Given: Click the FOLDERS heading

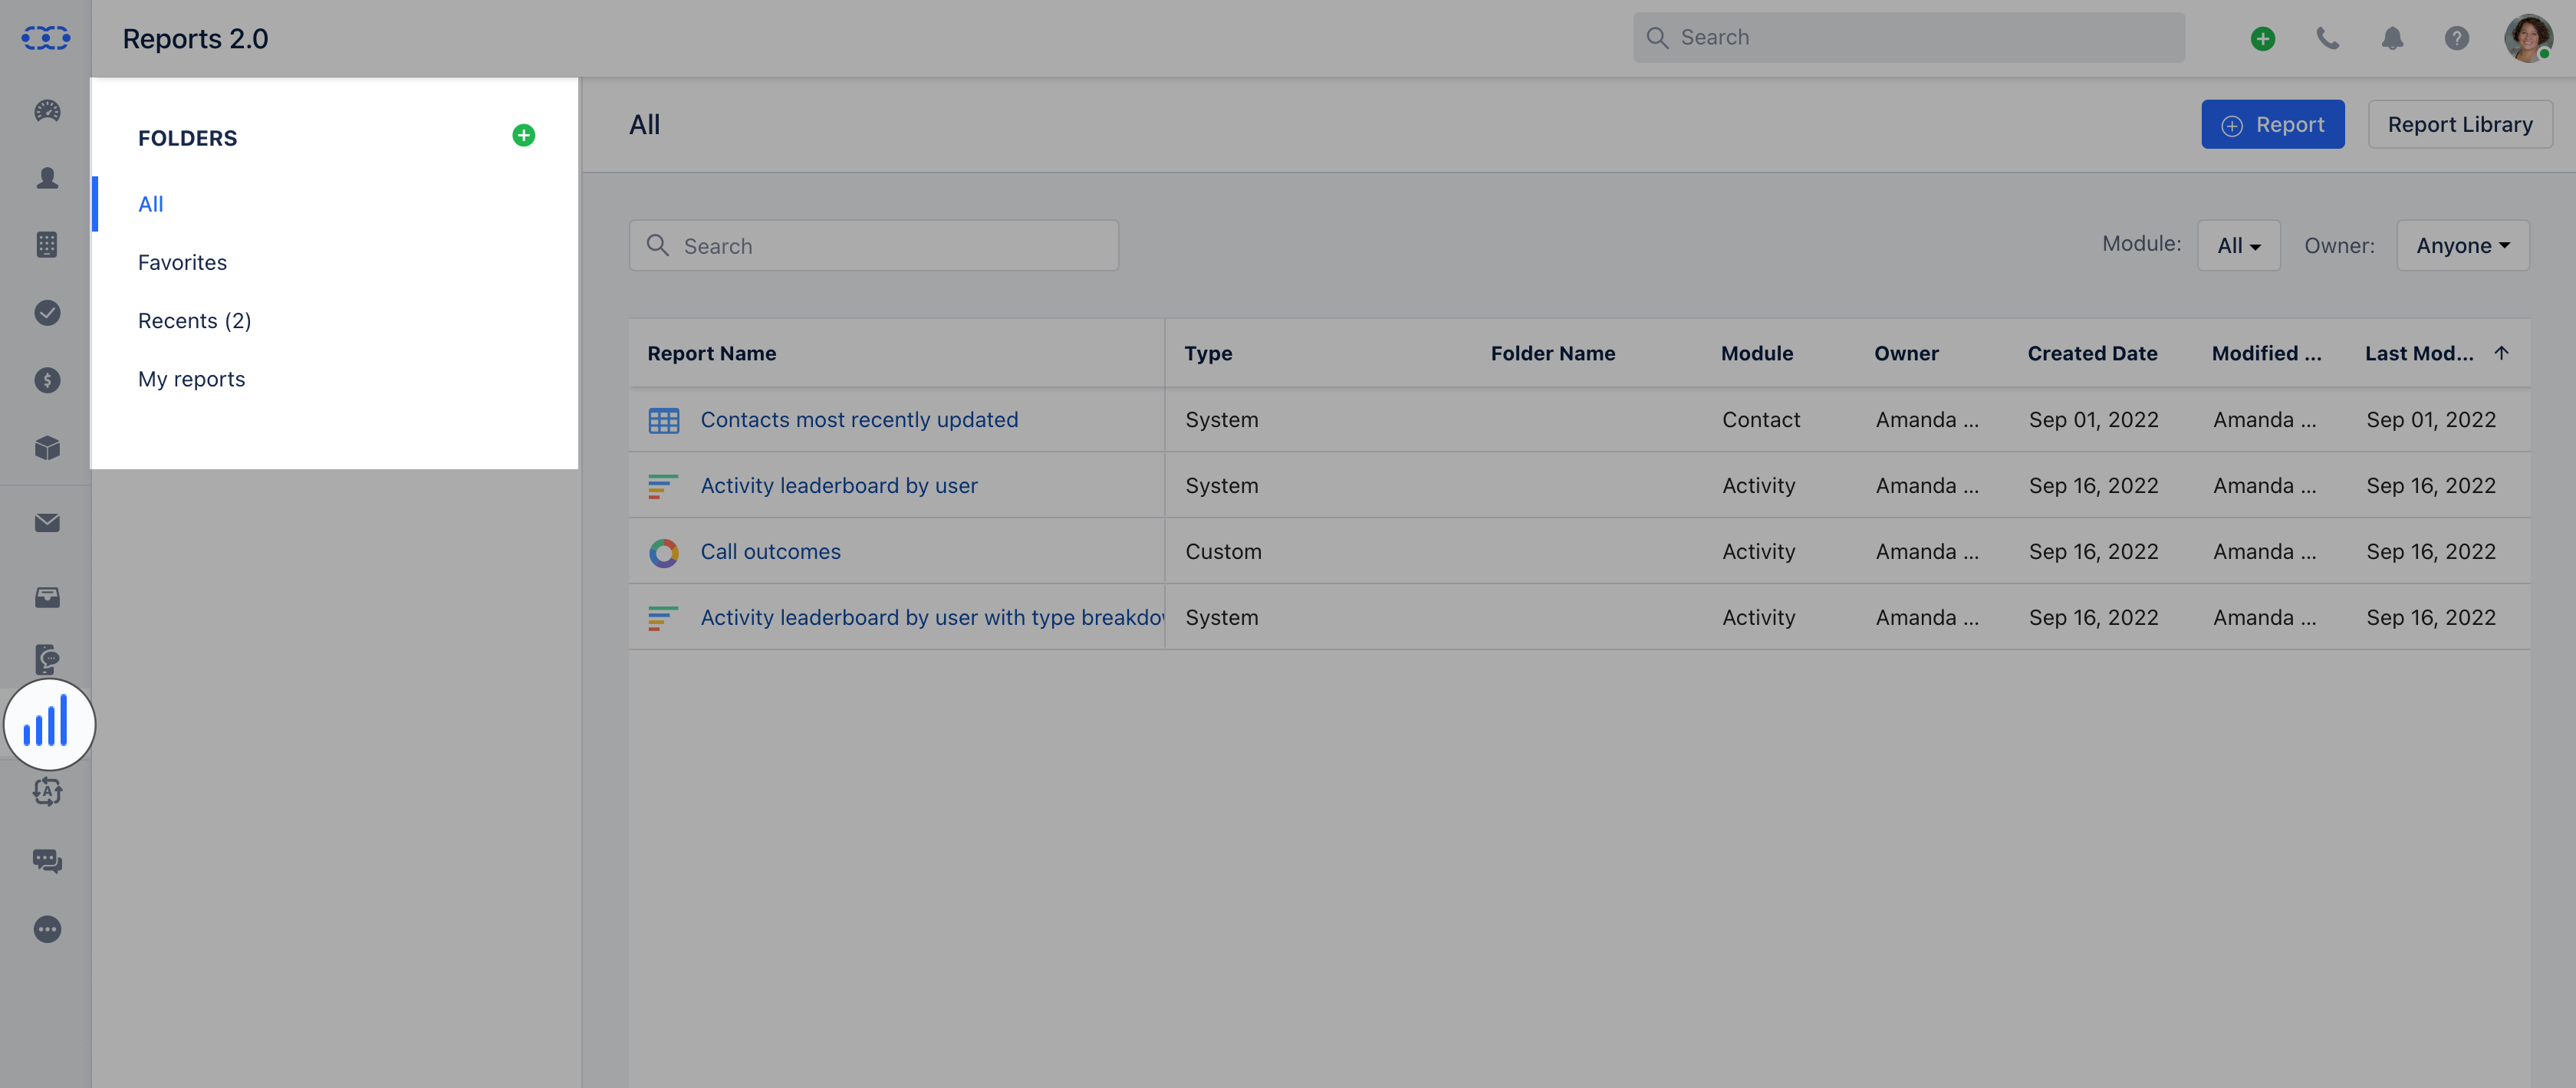Looking at the screenshot, I should click(x=187, y=138).
